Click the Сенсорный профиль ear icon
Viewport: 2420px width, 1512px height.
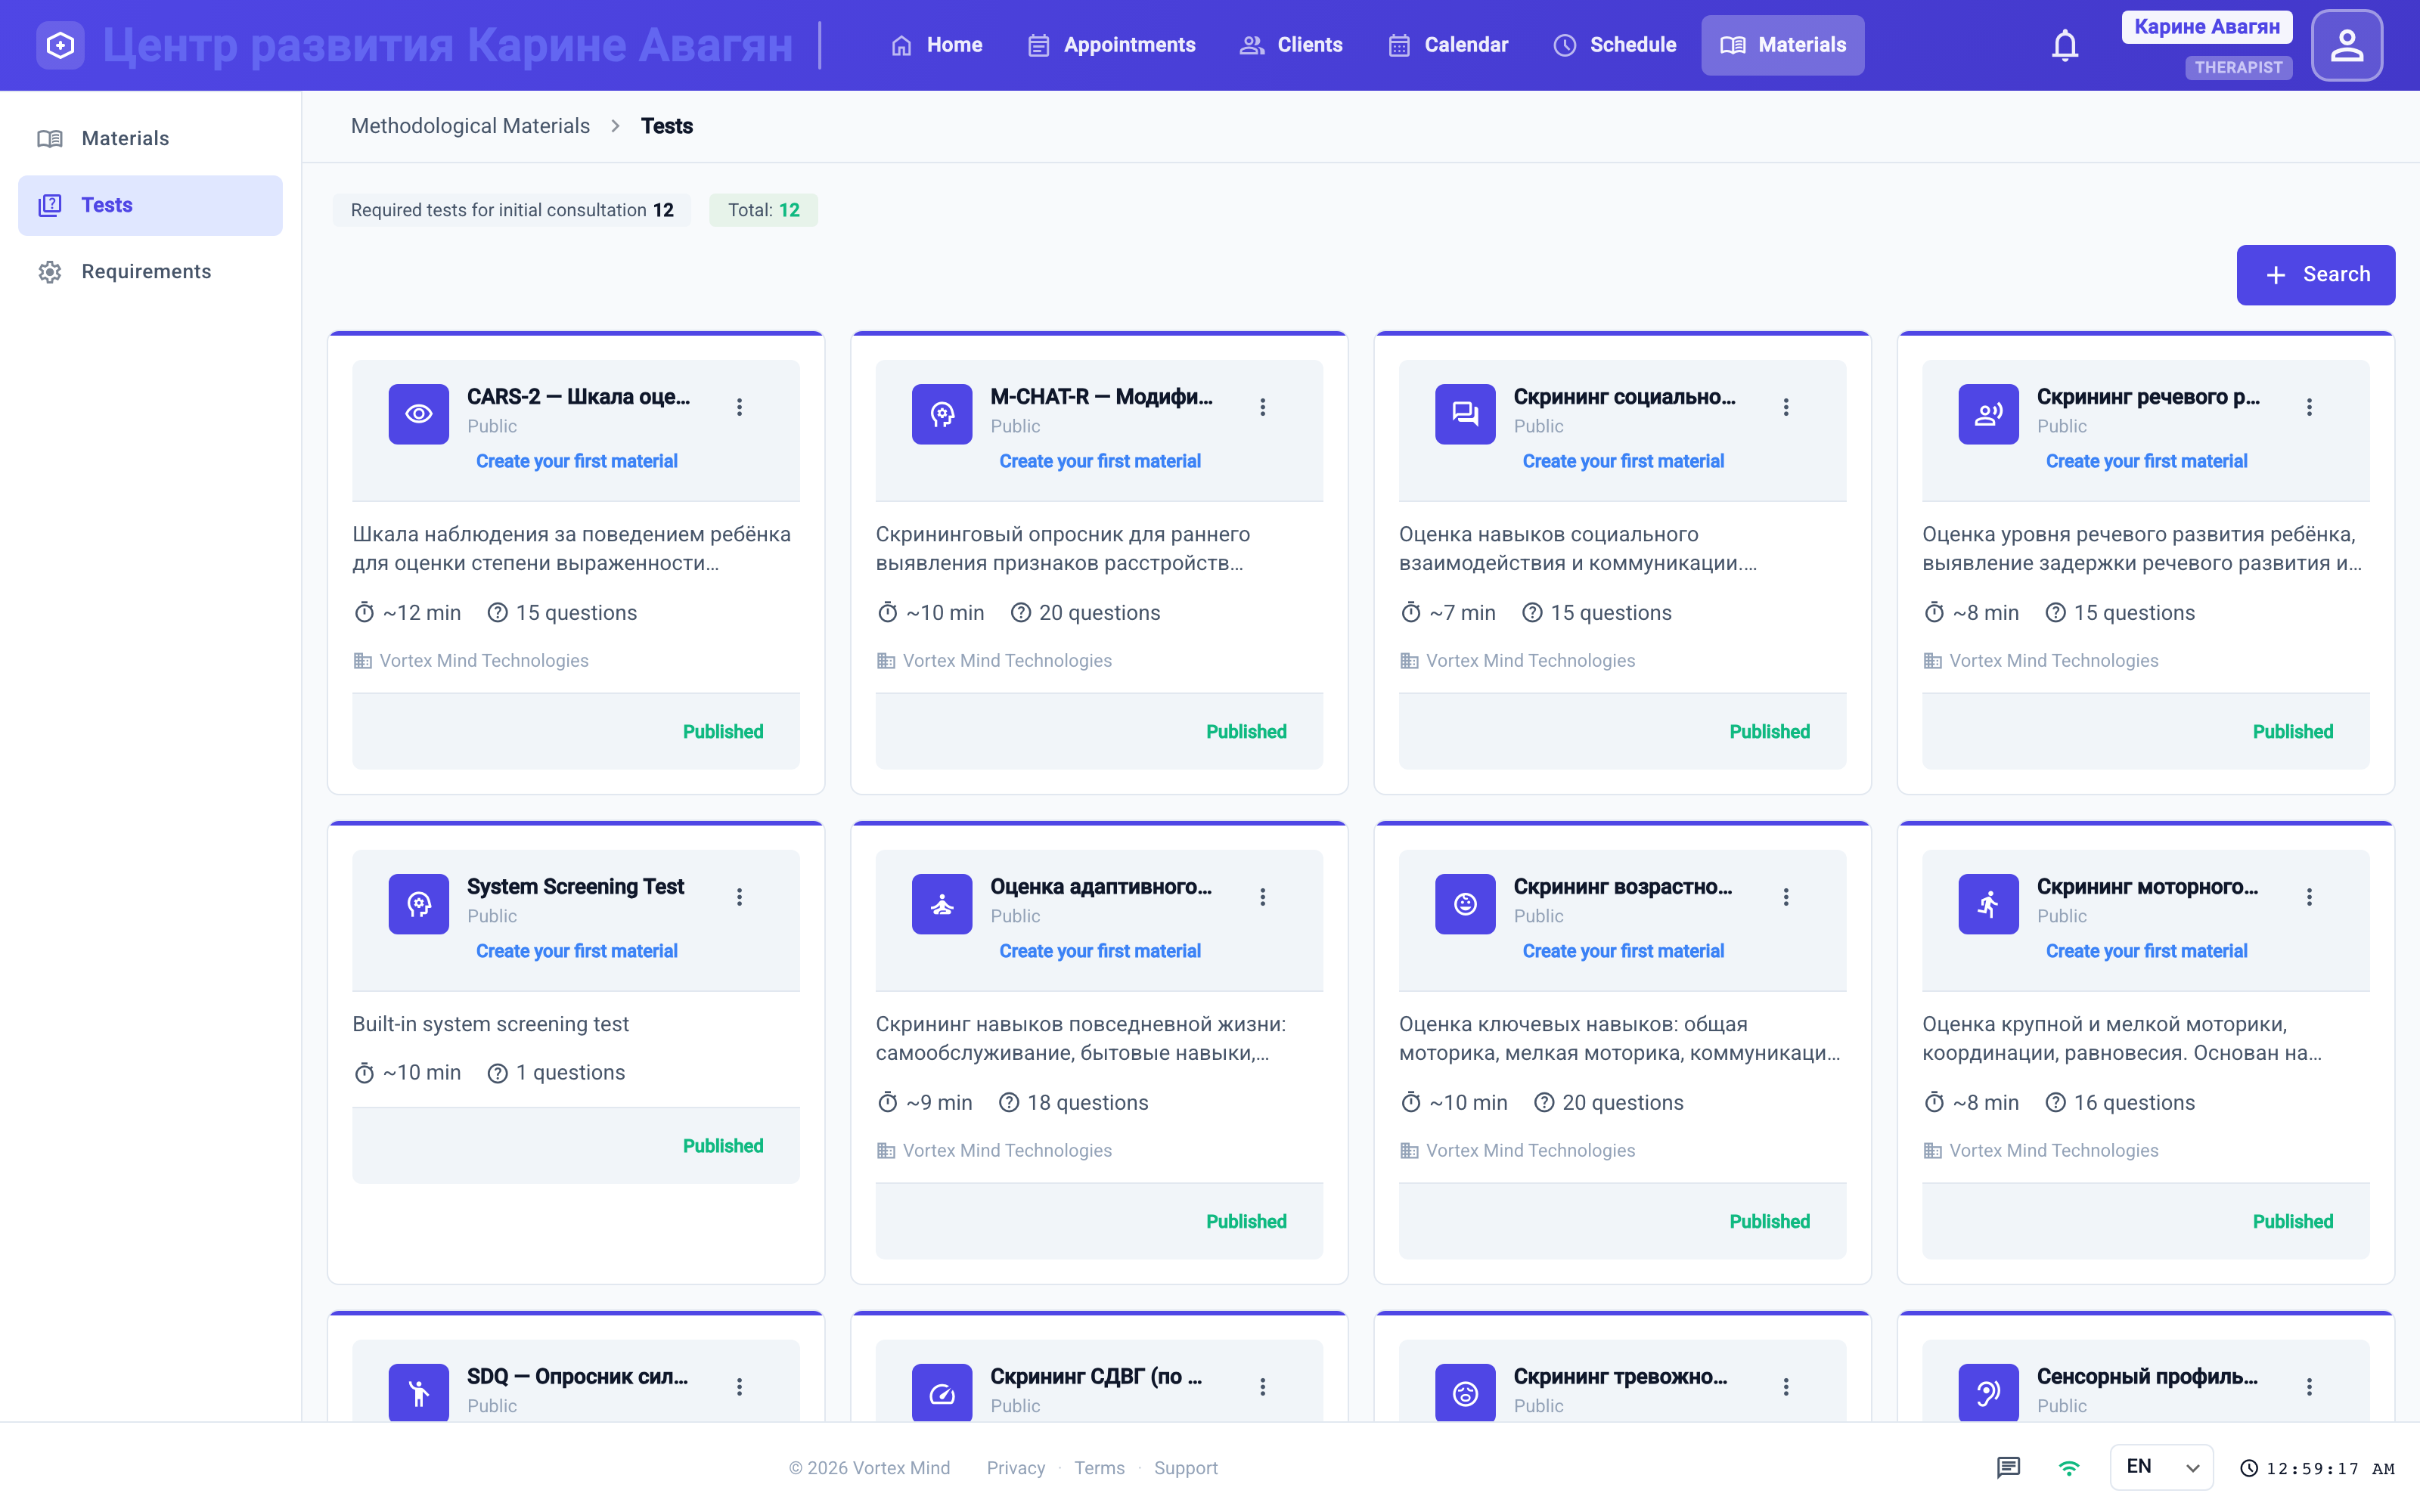(x=1988, y=1392)
